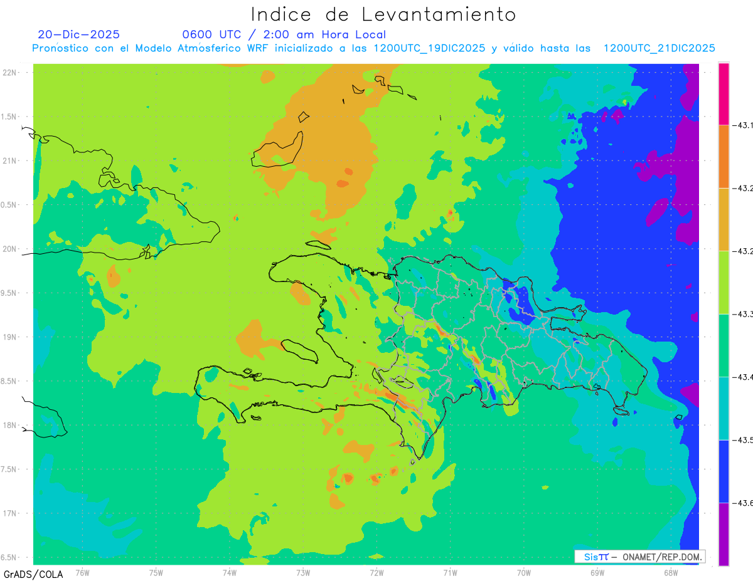
Task: Click the 'Indice de Levantamiento' map title
Action: (383, 14)
